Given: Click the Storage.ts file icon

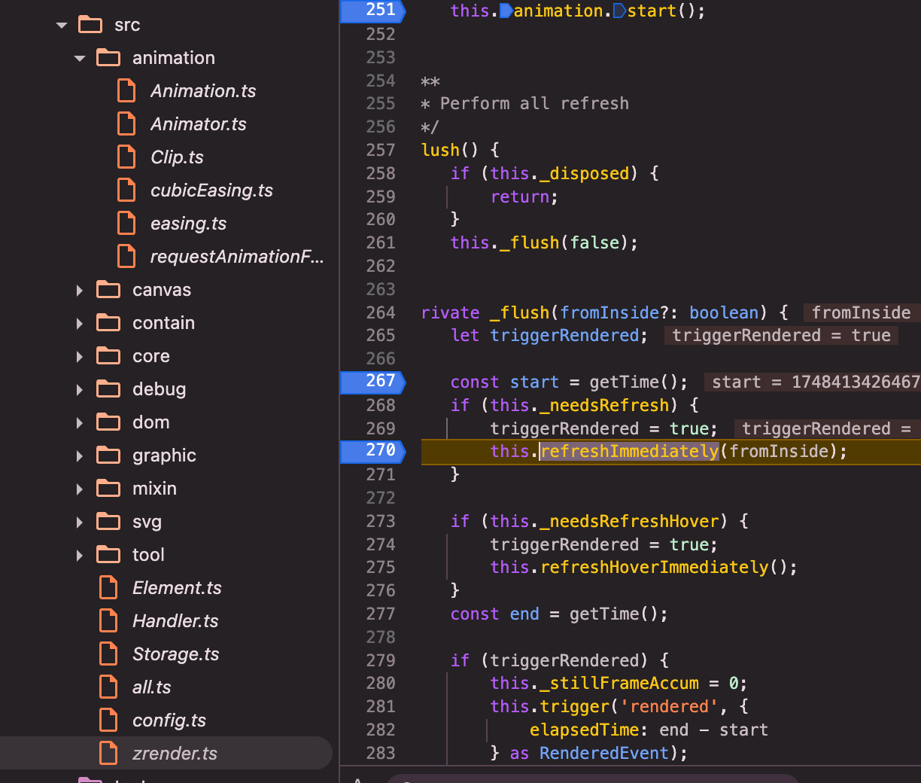Looking at the screenshot, I should click(x=108, y=654).
